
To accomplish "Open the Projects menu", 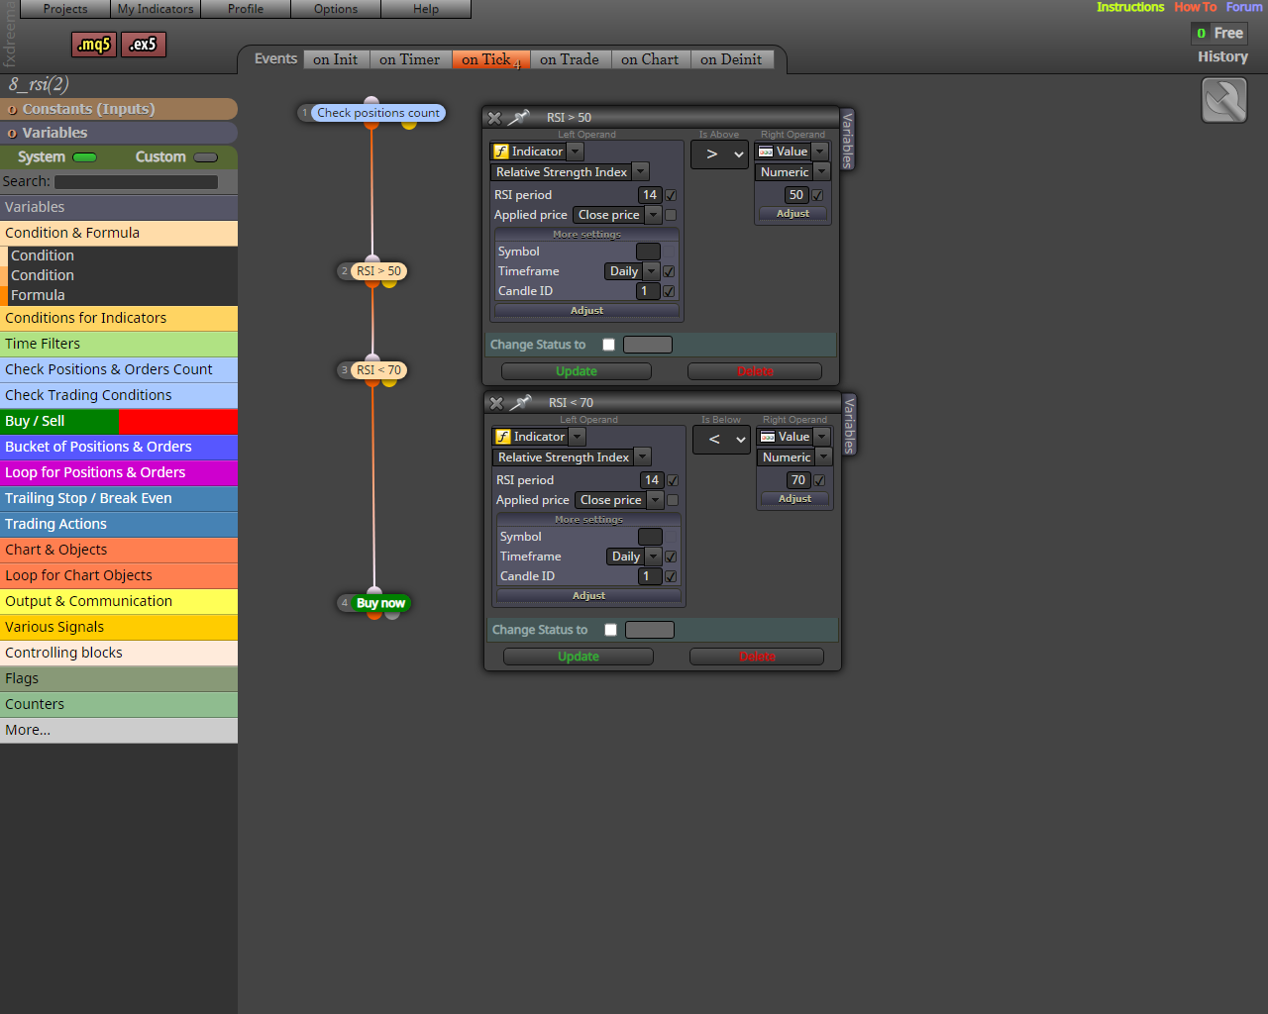I will coord(65,9).
